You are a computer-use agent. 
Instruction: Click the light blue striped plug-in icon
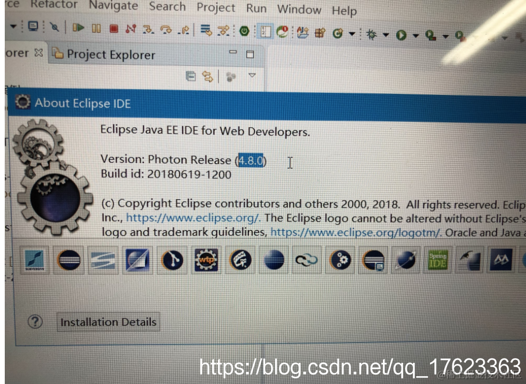(x=103, y=260)
